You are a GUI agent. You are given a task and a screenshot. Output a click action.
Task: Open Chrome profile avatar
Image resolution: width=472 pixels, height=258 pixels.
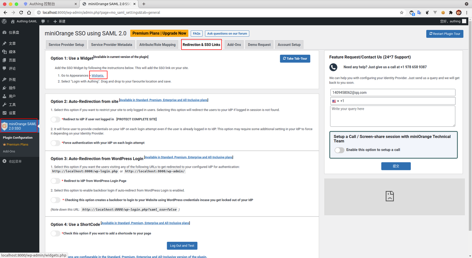pos(459,13)
